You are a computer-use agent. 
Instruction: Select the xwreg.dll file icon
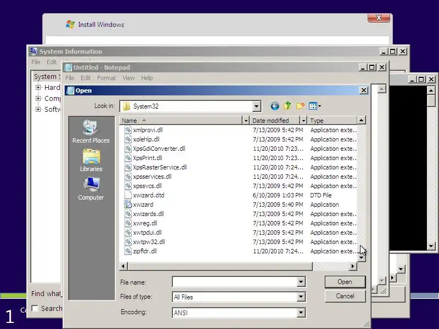tap(128, 223)
